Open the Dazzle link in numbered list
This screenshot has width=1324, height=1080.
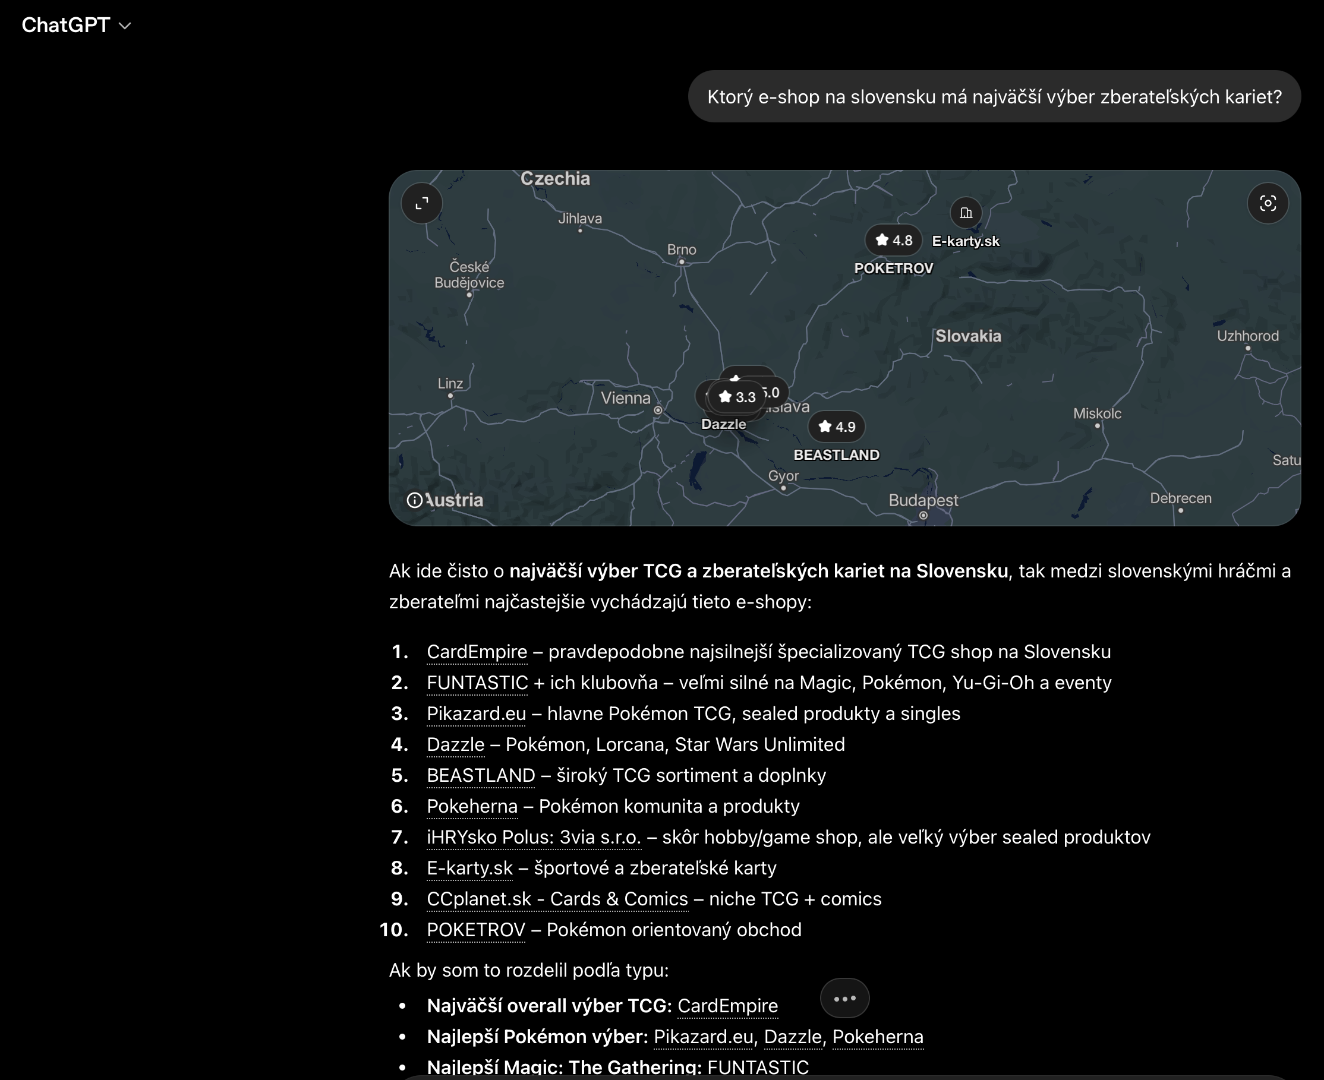455,744
